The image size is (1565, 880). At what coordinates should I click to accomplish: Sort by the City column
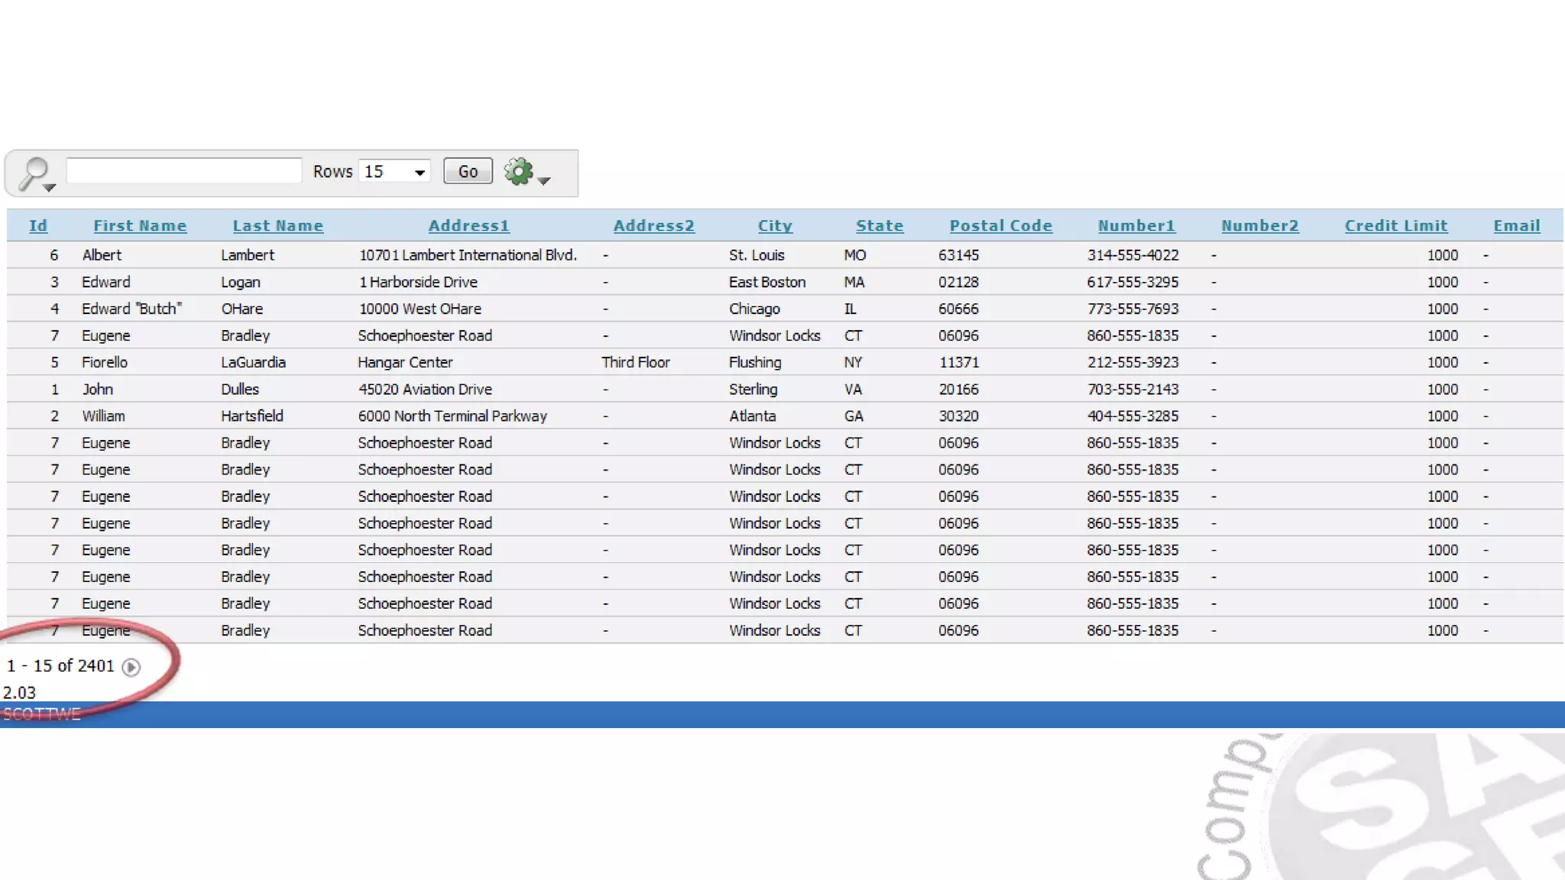775,226
